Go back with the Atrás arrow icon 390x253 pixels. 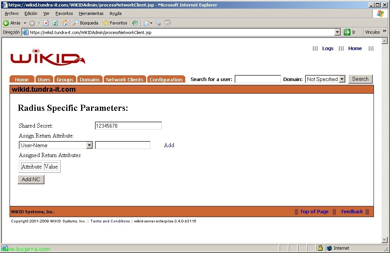click(6, 23)
